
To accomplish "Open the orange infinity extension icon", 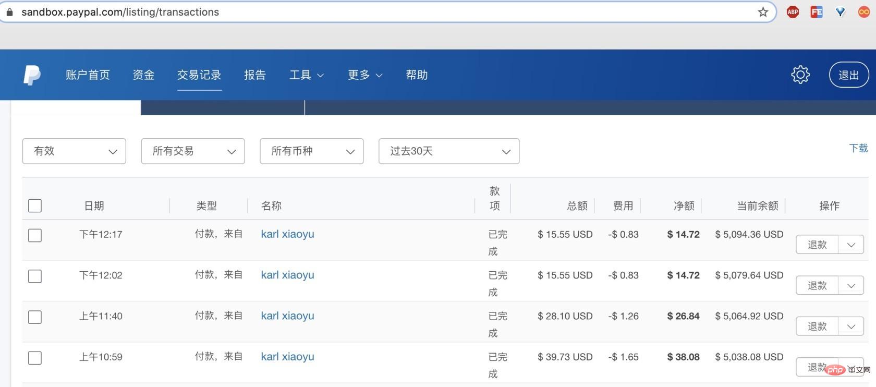I will pyautogui.click(x=864, y=12).
